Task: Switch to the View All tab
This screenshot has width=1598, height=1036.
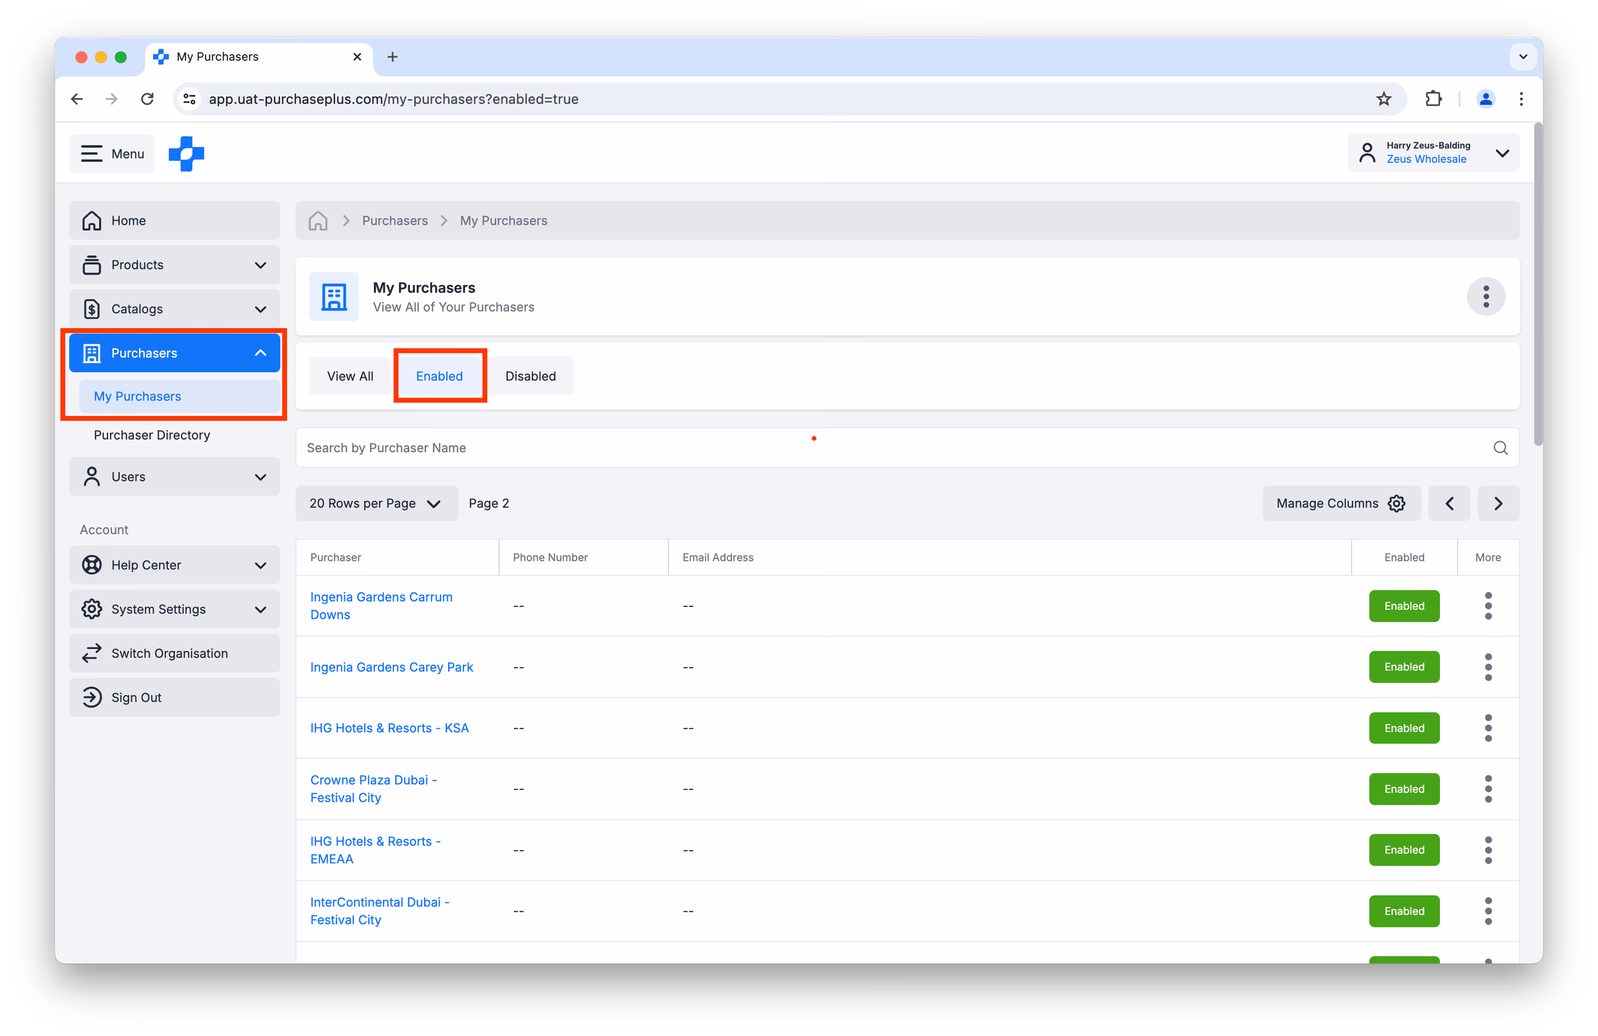Action: 350,376
